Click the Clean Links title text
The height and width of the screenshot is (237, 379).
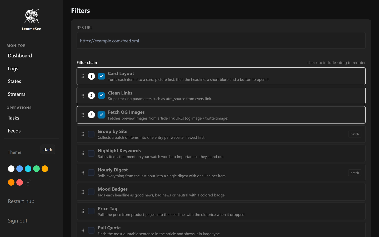coord(120,93)
